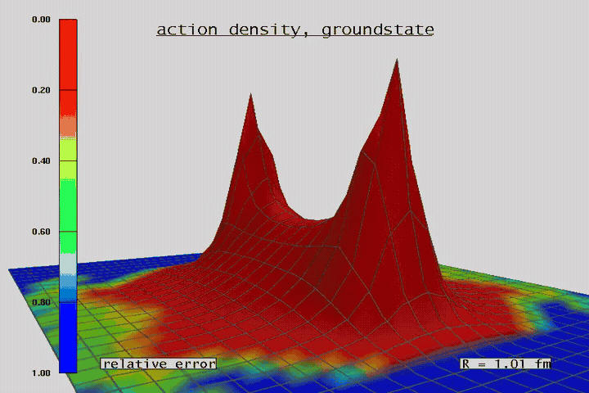Click the 'action density, groundstate' title
The width and height of the screenshot is (589, 393).
(x=294, y=30)
